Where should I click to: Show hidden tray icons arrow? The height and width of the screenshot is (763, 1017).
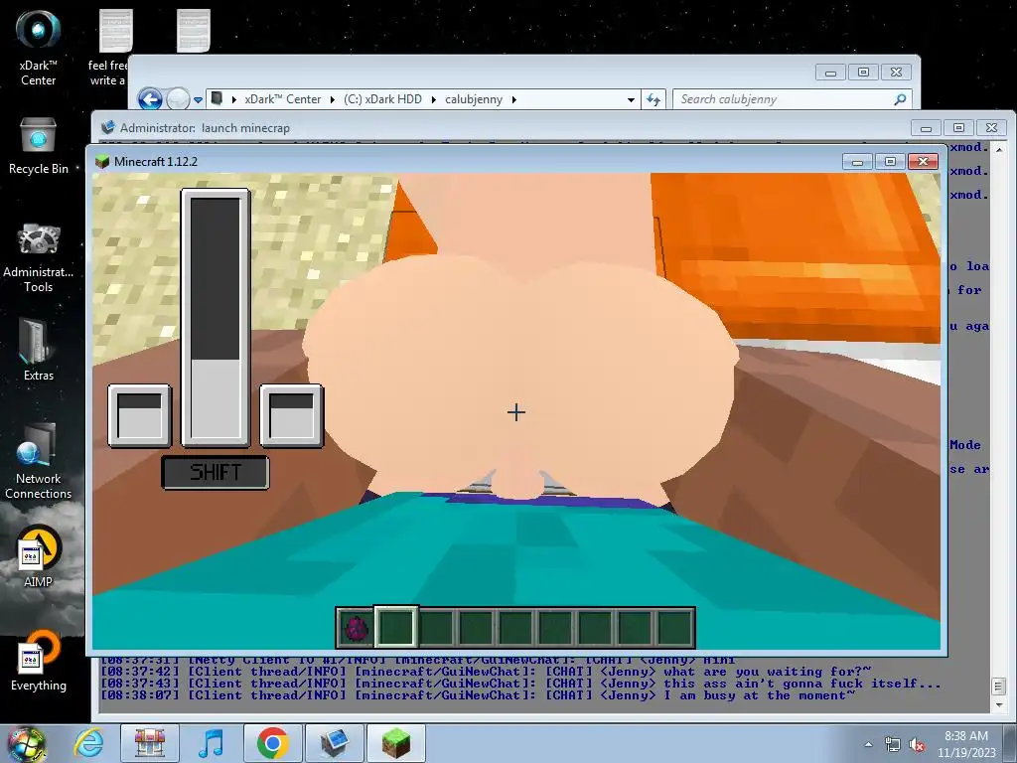868,744
